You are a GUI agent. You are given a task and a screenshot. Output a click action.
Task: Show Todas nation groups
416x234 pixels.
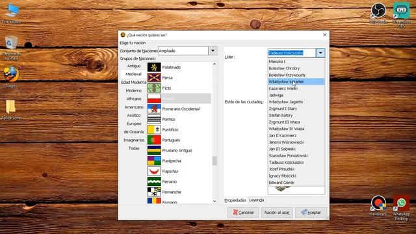[134, 148]
